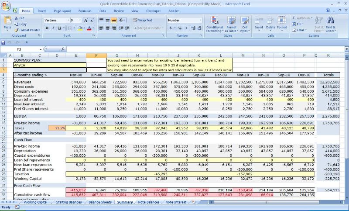The image size is (349, 211).
Task: Open Conditional Formatting in Styles group
Action: [214, 21]
